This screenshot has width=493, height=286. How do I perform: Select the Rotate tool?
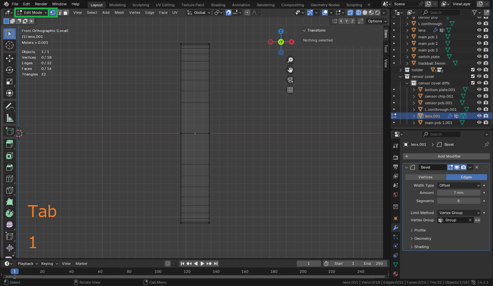point(9,70)
